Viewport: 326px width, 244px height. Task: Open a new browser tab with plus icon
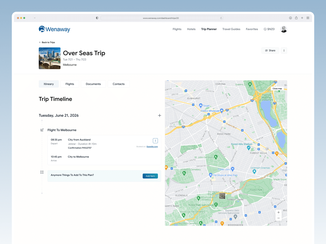pos(302,18)
